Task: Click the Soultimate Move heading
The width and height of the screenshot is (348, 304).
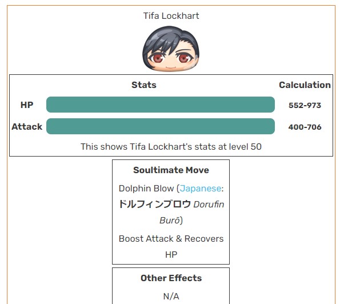Action: click(171, 170)
